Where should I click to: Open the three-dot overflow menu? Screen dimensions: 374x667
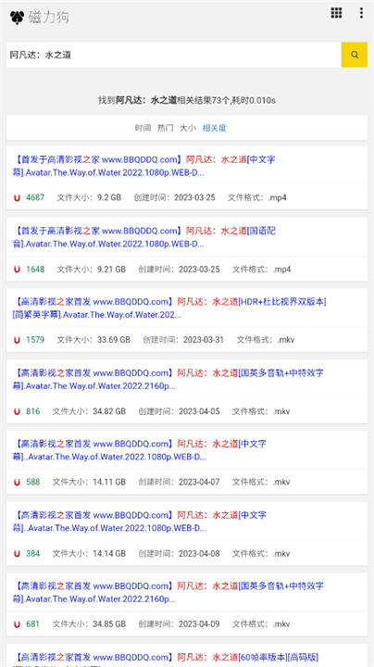pyautogui.click(x=361, y=13)
